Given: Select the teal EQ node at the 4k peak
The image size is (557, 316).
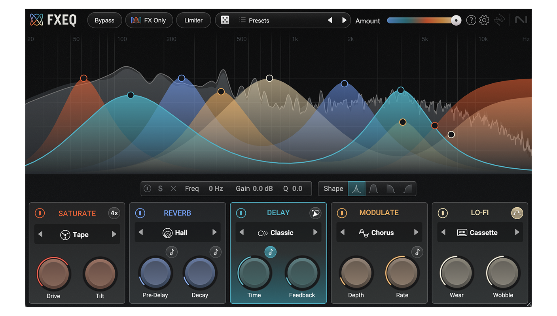Looking at the screenshot, I should 401,90.
